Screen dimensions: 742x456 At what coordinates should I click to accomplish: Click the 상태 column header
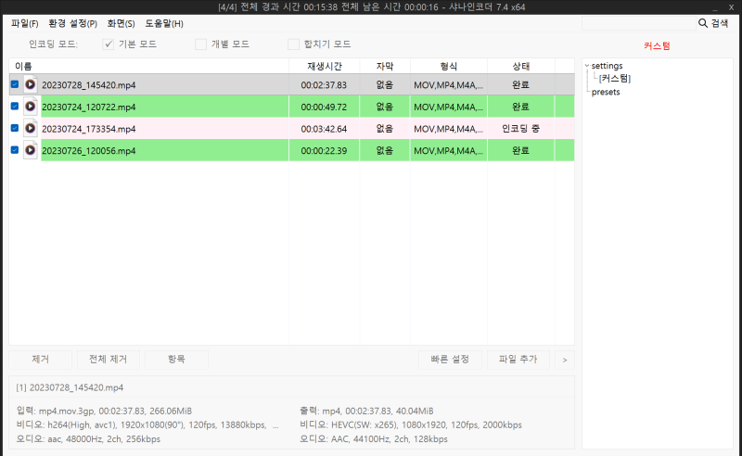(x=520, y=66)
